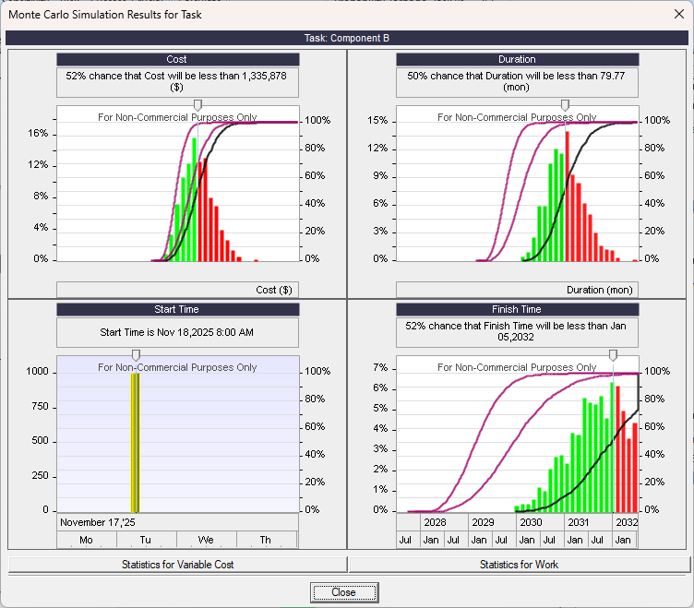Image resolution: width=694 pixels, height=608 pixels.
Task: Click the Start Time chart slider marker
Action: [x=136, y=355]
